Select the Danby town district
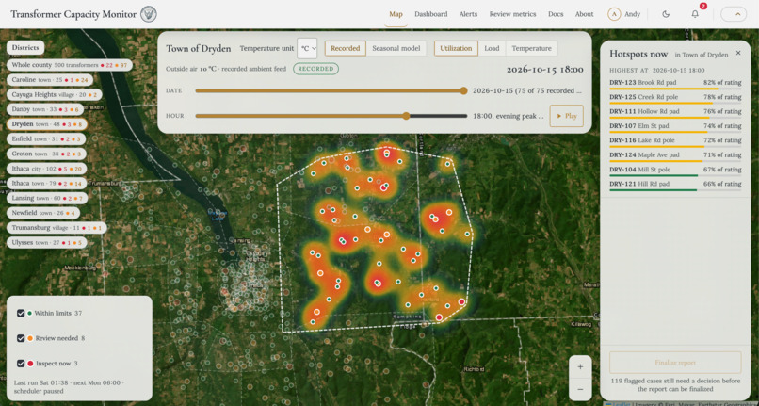This screenshot has width=759, height=406. pyautogui.click(x=45, y=109)
